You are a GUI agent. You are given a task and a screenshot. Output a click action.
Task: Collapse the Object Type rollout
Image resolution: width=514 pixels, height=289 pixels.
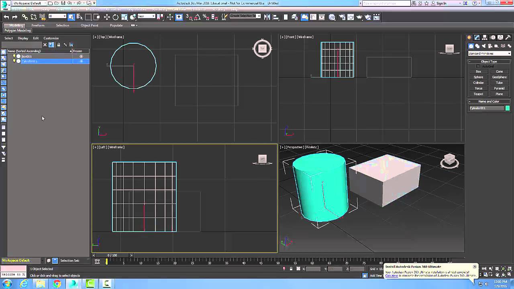coord(489,61)
